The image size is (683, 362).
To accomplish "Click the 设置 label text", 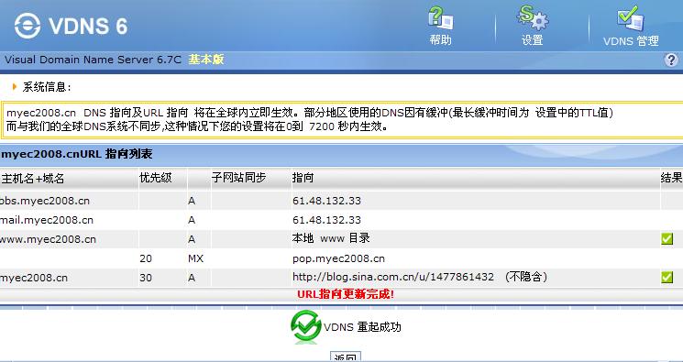I will 533,40.
